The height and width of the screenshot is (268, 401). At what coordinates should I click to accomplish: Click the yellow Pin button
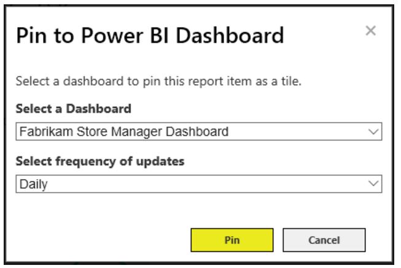(x=232, y=240)
